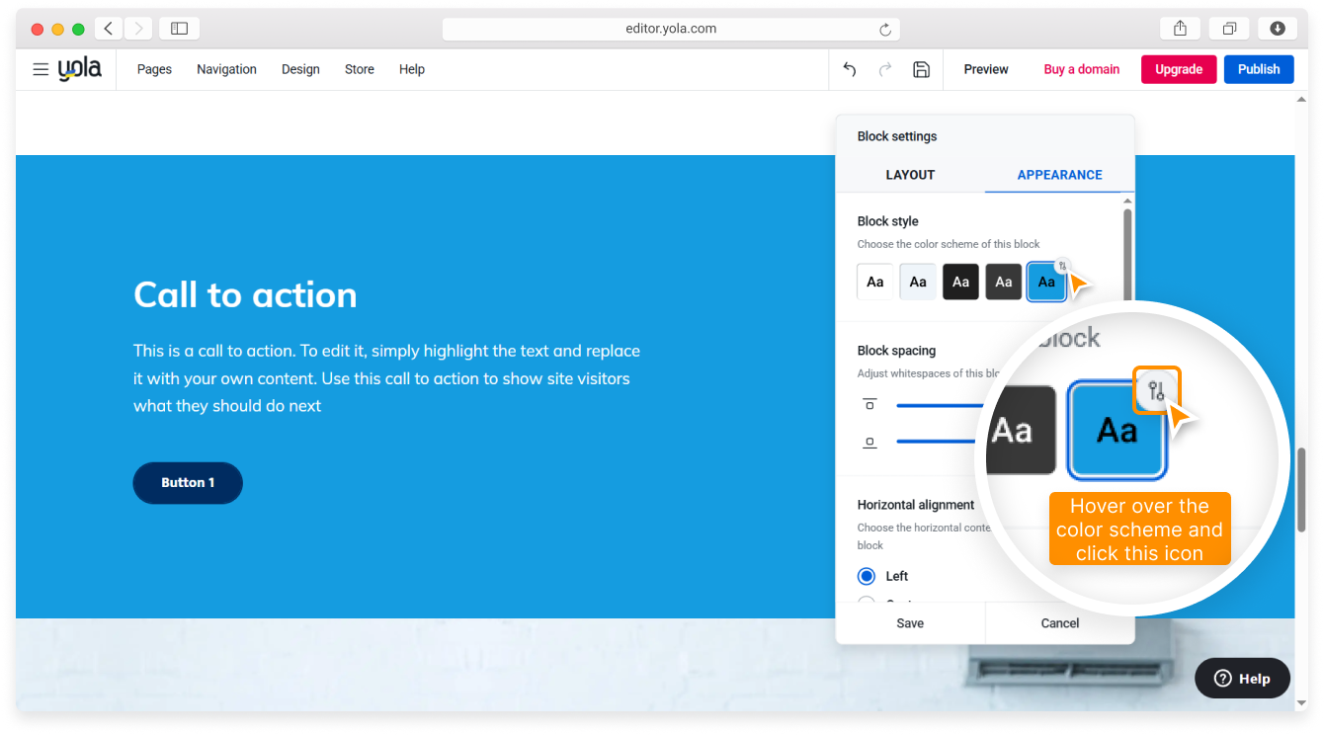Click the save floppy disk icon
Viewport: 1324px width, 735px height.
click(x=921, y=69)
